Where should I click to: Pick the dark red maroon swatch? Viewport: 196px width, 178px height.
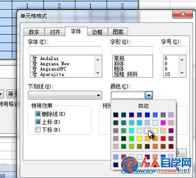tap(171, 146)
